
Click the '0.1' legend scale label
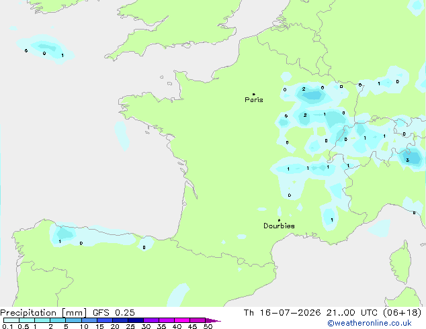(7, 326)
